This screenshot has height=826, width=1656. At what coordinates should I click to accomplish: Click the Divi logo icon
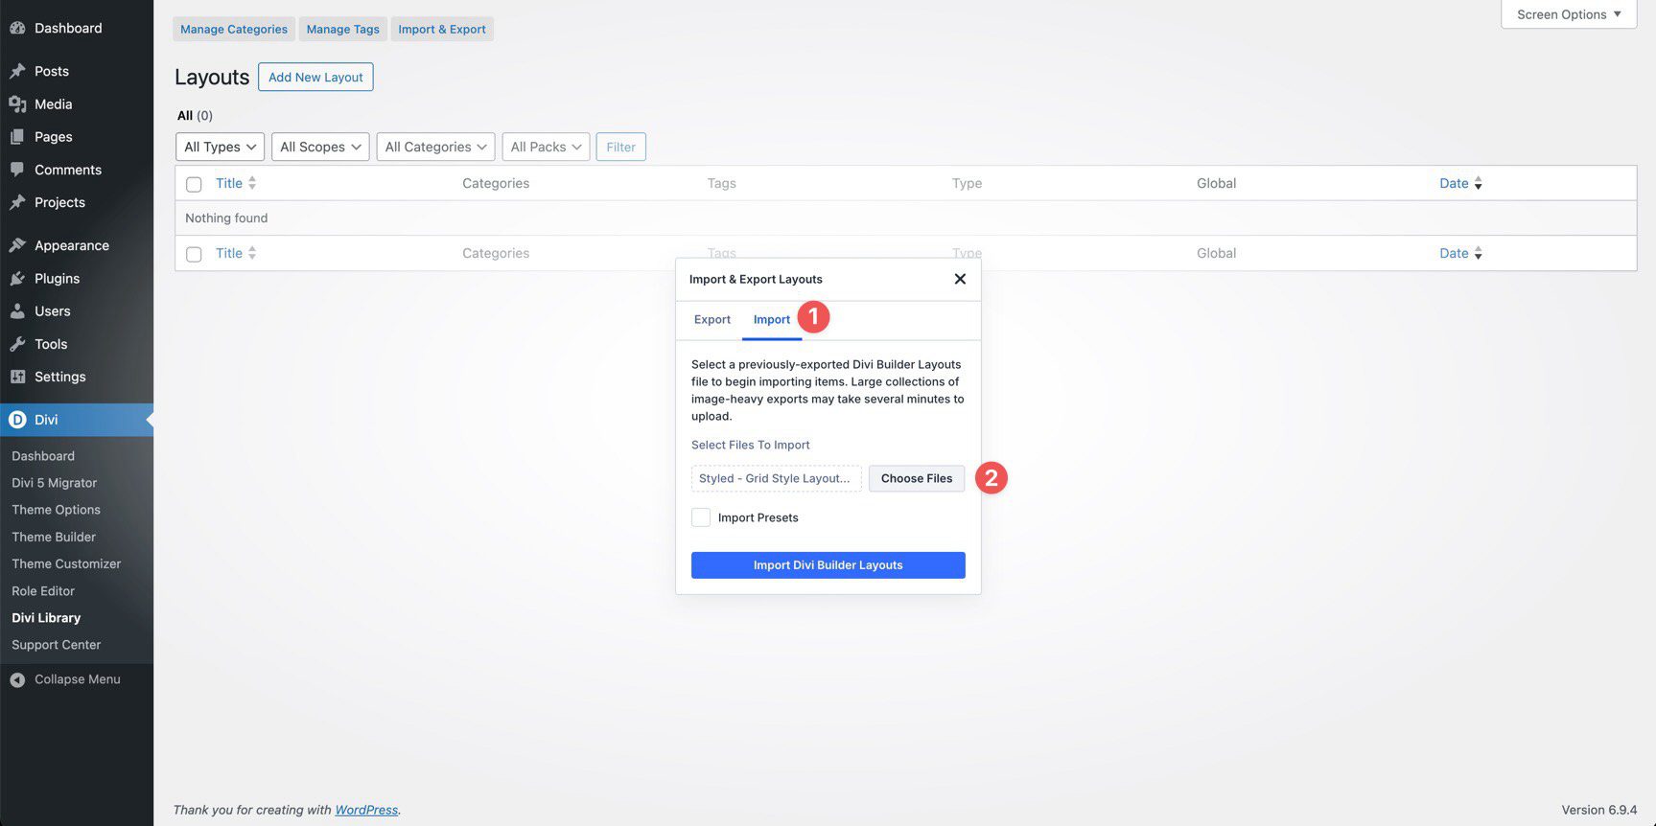pos(17,420)
